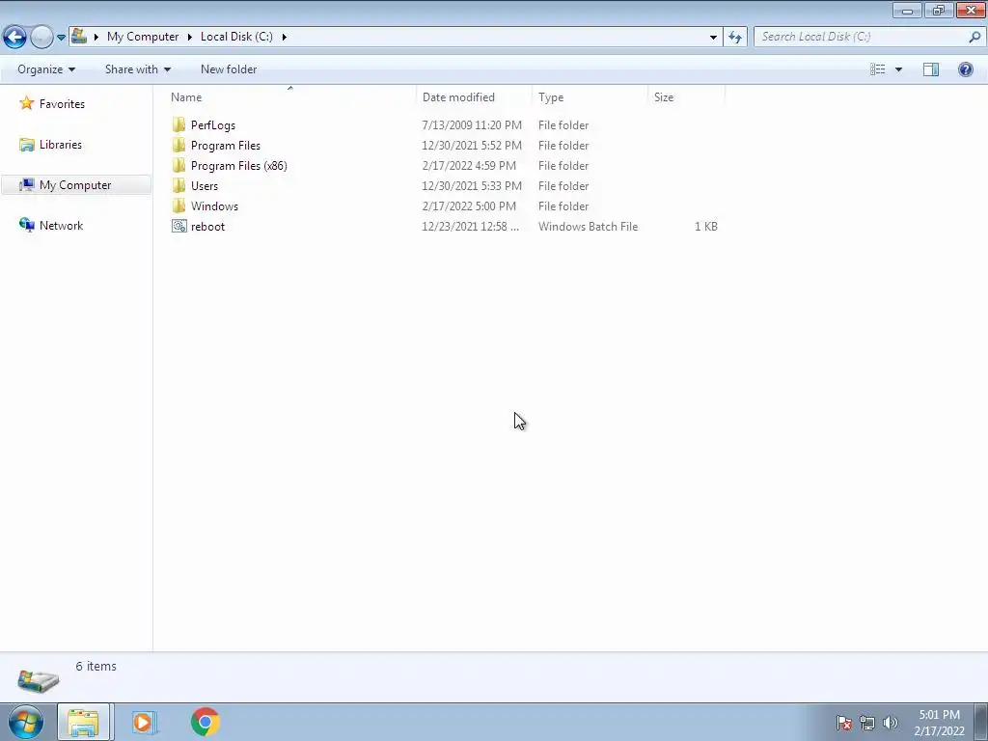Click the 6 items status text
This screenshot has height=741, width=988.
coord(96,666)
